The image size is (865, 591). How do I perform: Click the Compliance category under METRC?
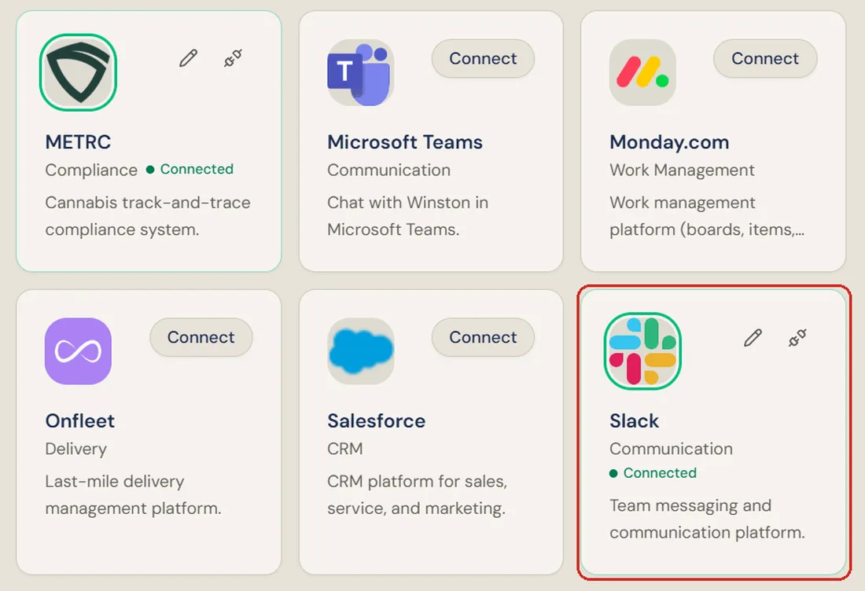point(91,170)
